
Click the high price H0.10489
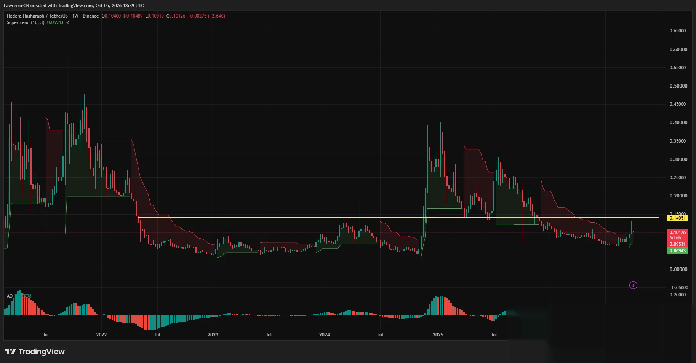point(133,16)
